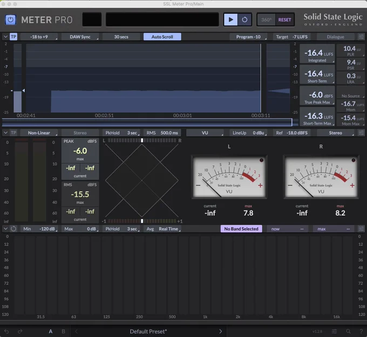Click the PLR 10.4 LU readout
Viewport: 367px width, 337px height.
(350, 50)
